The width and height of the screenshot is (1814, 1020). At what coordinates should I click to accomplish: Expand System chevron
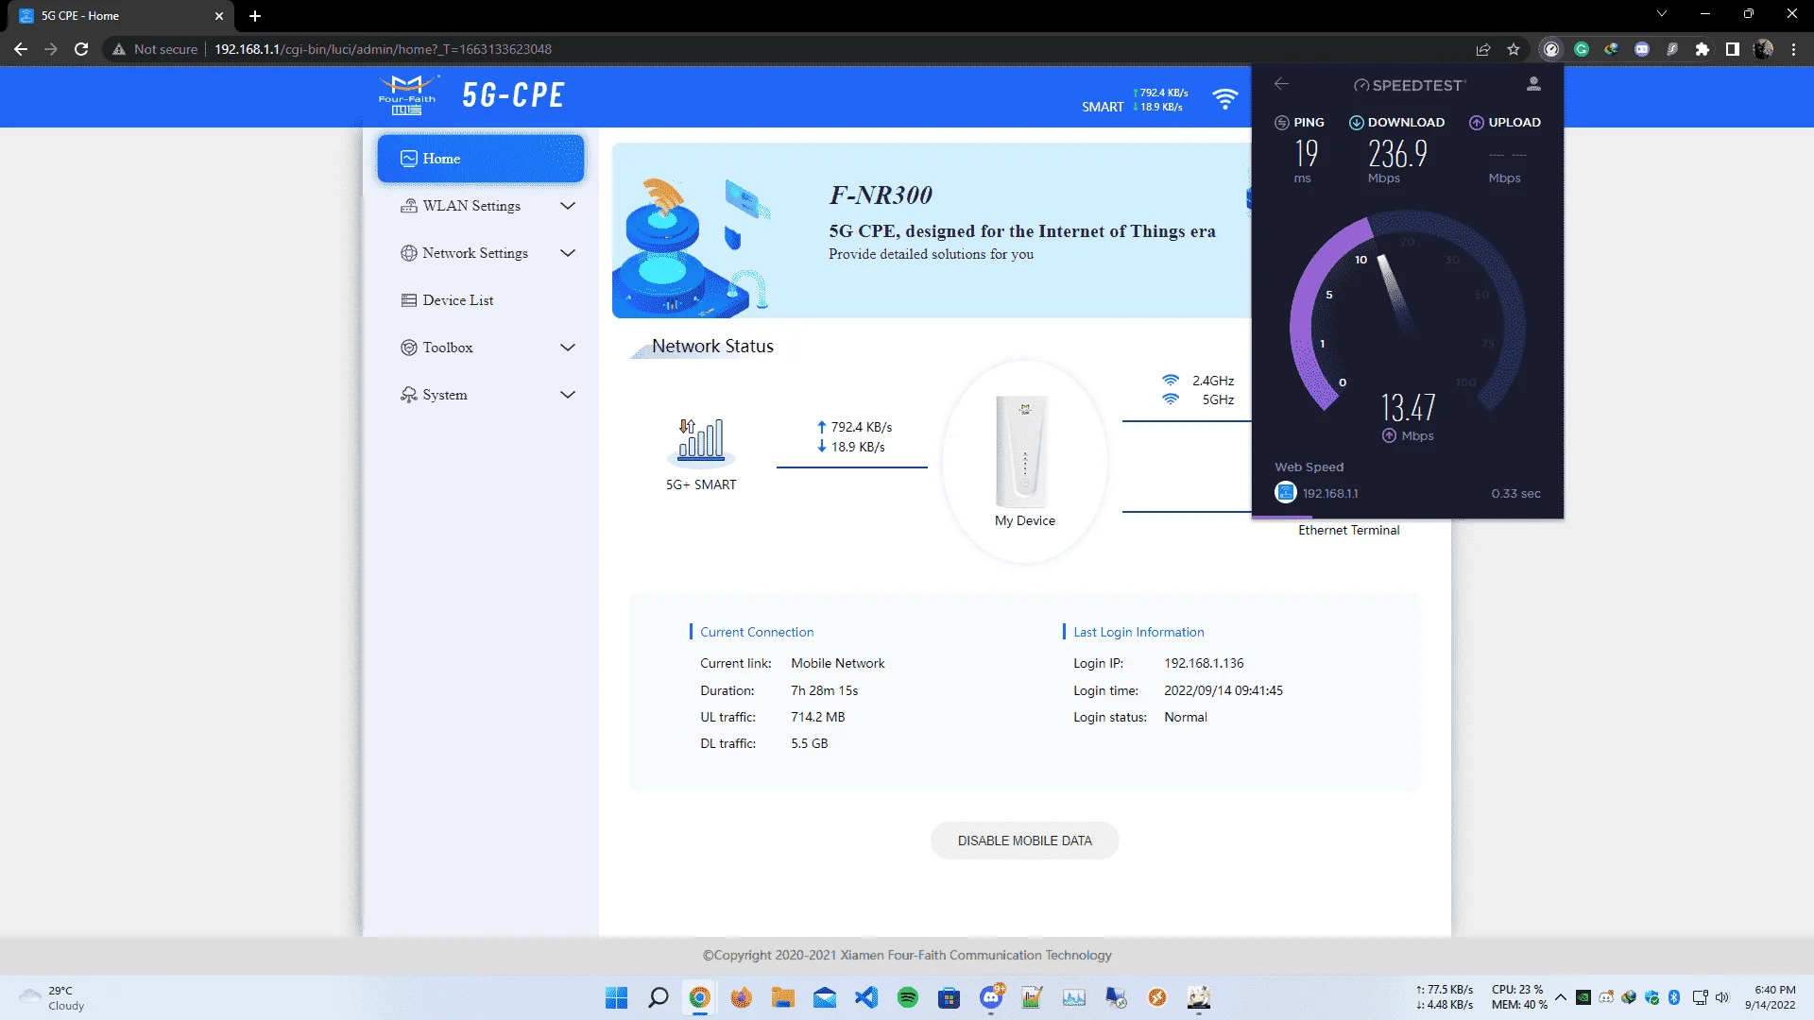point(568,395)
